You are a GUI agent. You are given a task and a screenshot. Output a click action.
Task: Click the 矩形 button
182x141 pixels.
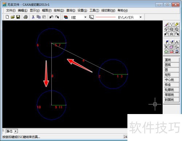point(171,75)
